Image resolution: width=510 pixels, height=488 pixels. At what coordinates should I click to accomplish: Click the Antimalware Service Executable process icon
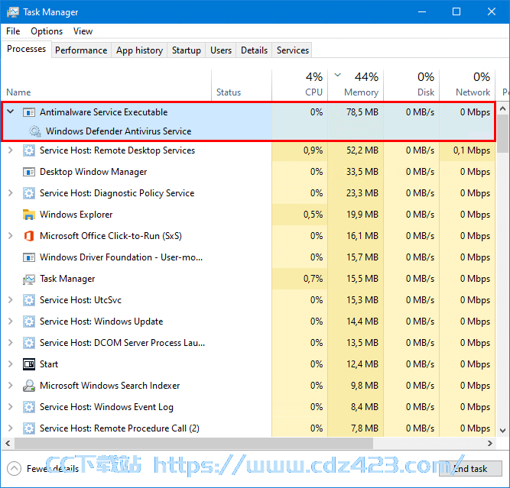tap(29, 112)
